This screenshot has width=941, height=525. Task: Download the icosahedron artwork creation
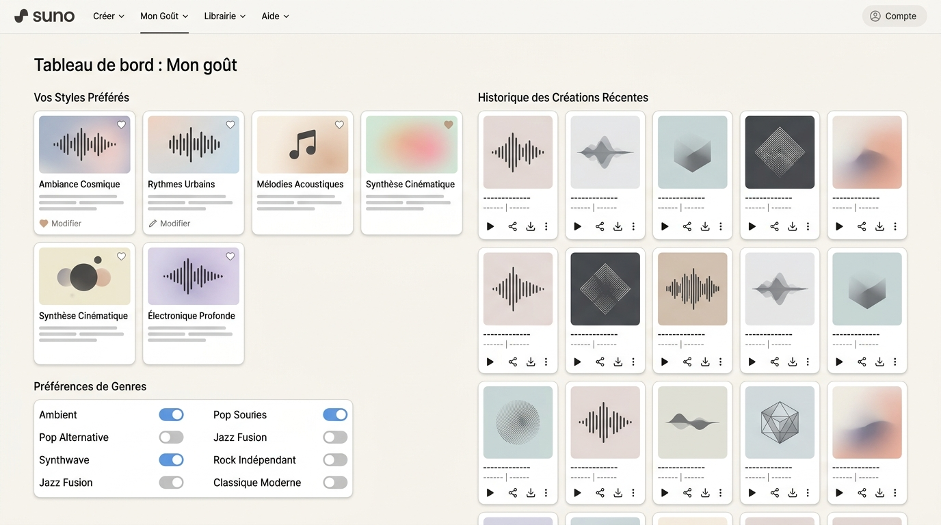[x=793, y=493]
